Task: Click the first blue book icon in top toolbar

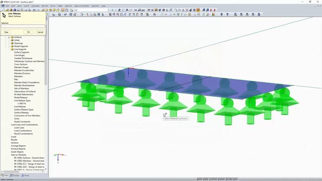Action: tap(204, 10)
